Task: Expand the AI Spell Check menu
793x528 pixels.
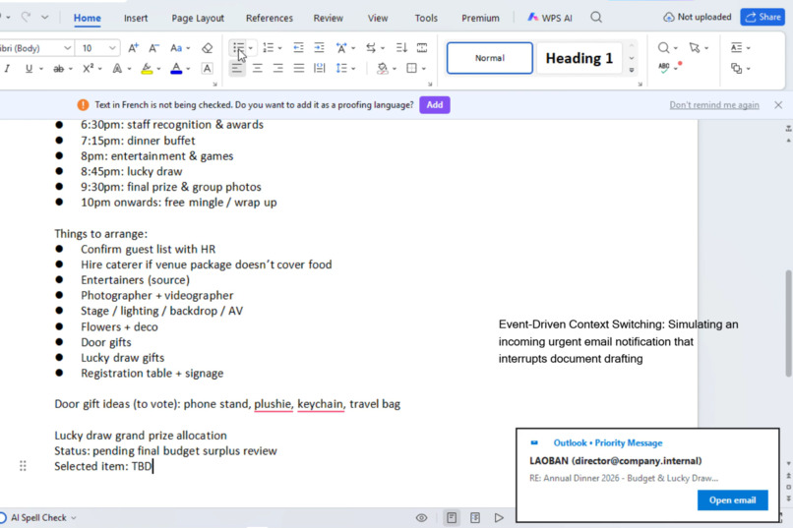Action: point(74,517)
